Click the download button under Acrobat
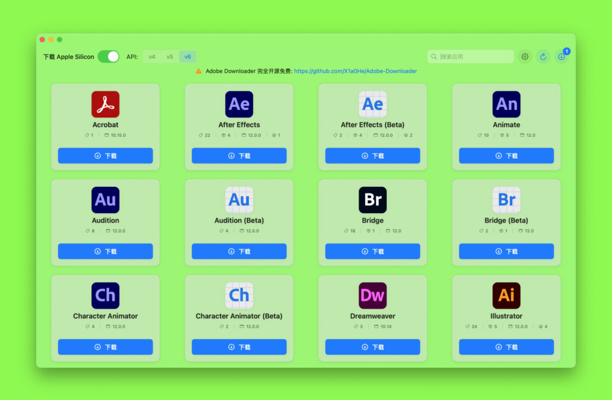 (x=105, y=156)
